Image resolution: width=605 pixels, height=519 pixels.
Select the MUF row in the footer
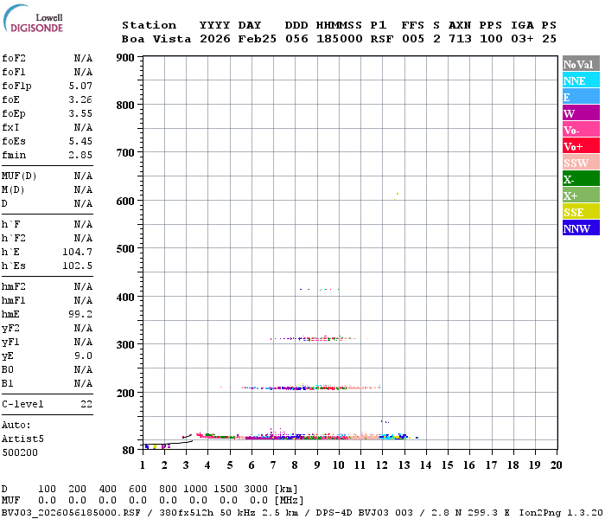click(x=138, y=500)
